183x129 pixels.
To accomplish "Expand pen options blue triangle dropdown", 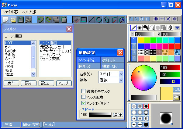I will pyautogui.click(x=177, y=28).
